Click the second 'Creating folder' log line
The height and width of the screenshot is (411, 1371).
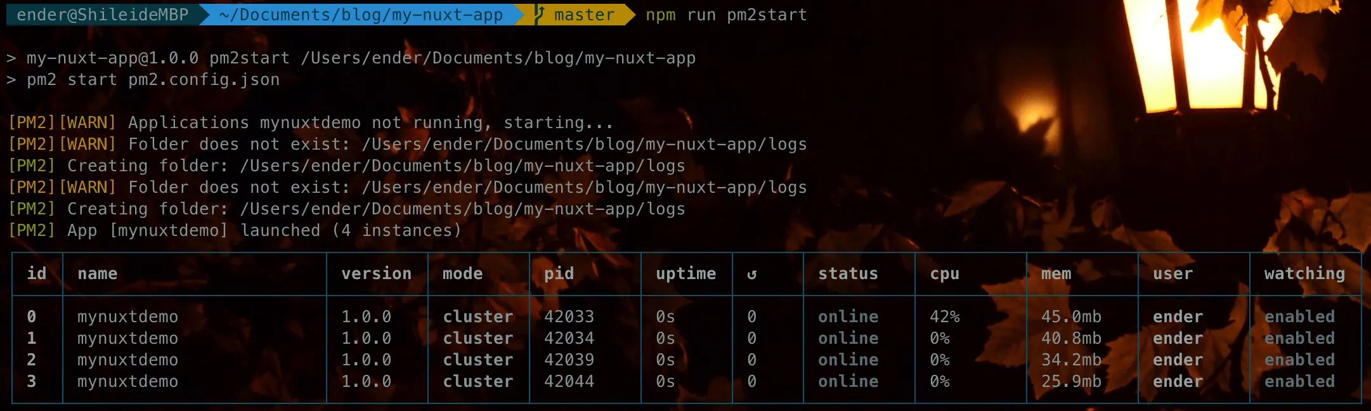click(x=346, y=209)
